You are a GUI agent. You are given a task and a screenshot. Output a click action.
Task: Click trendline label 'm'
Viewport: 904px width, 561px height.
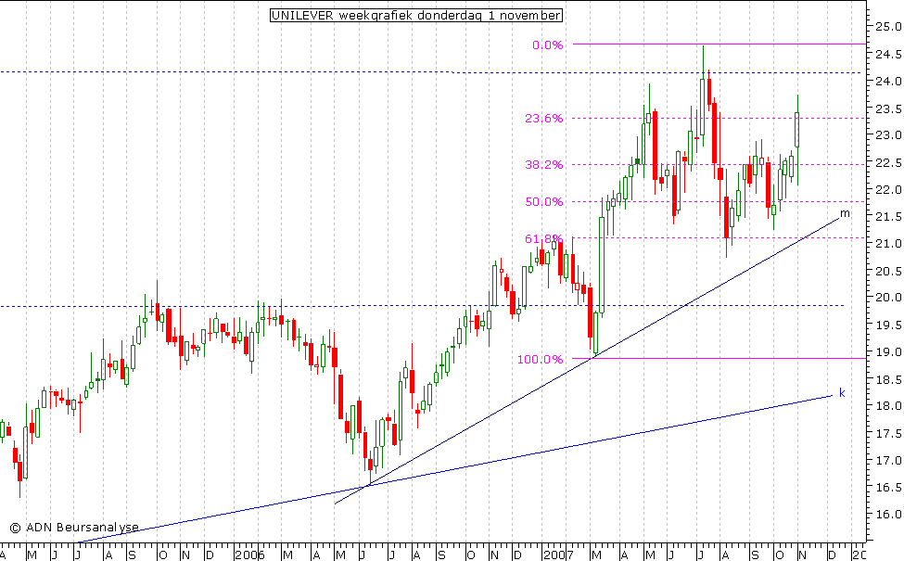(845, 214)
